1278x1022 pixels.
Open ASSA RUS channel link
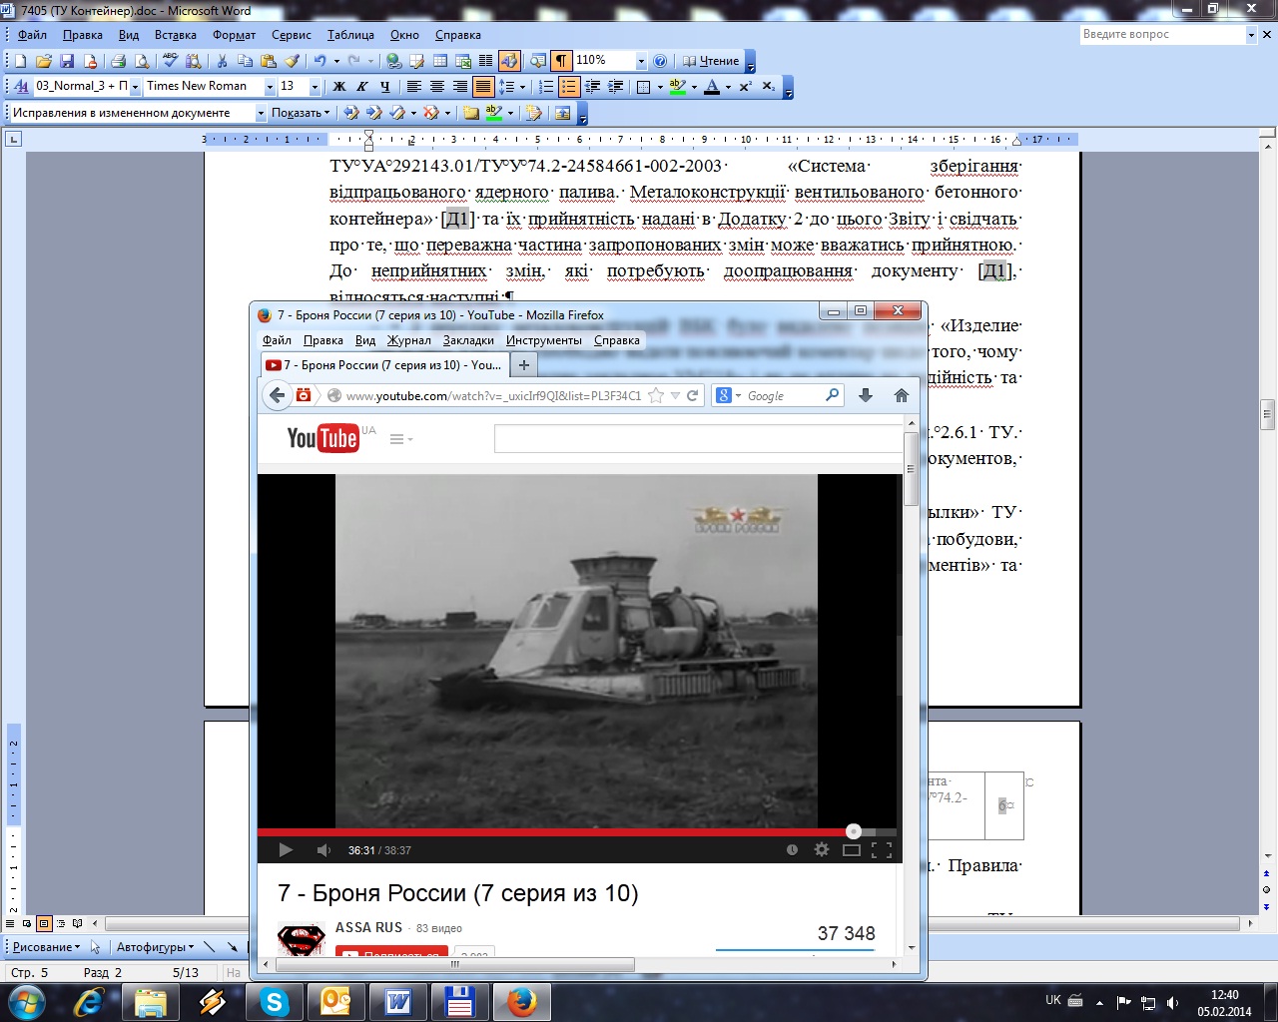click(x=368, y=927)
